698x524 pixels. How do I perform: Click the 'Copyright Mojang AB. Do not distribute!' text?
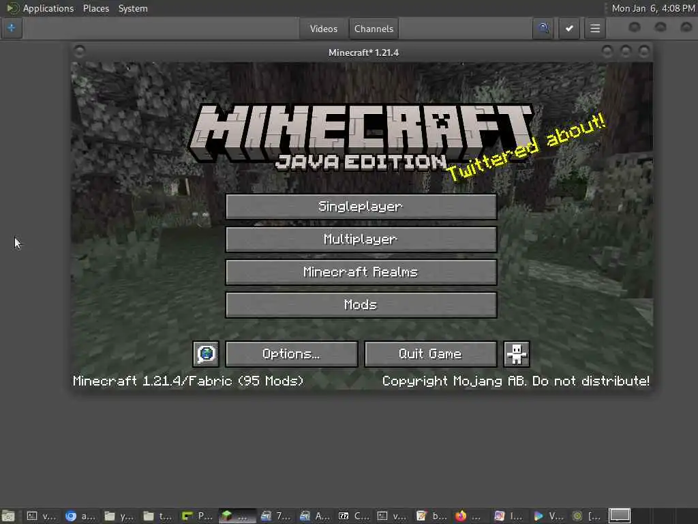point(515,381)
